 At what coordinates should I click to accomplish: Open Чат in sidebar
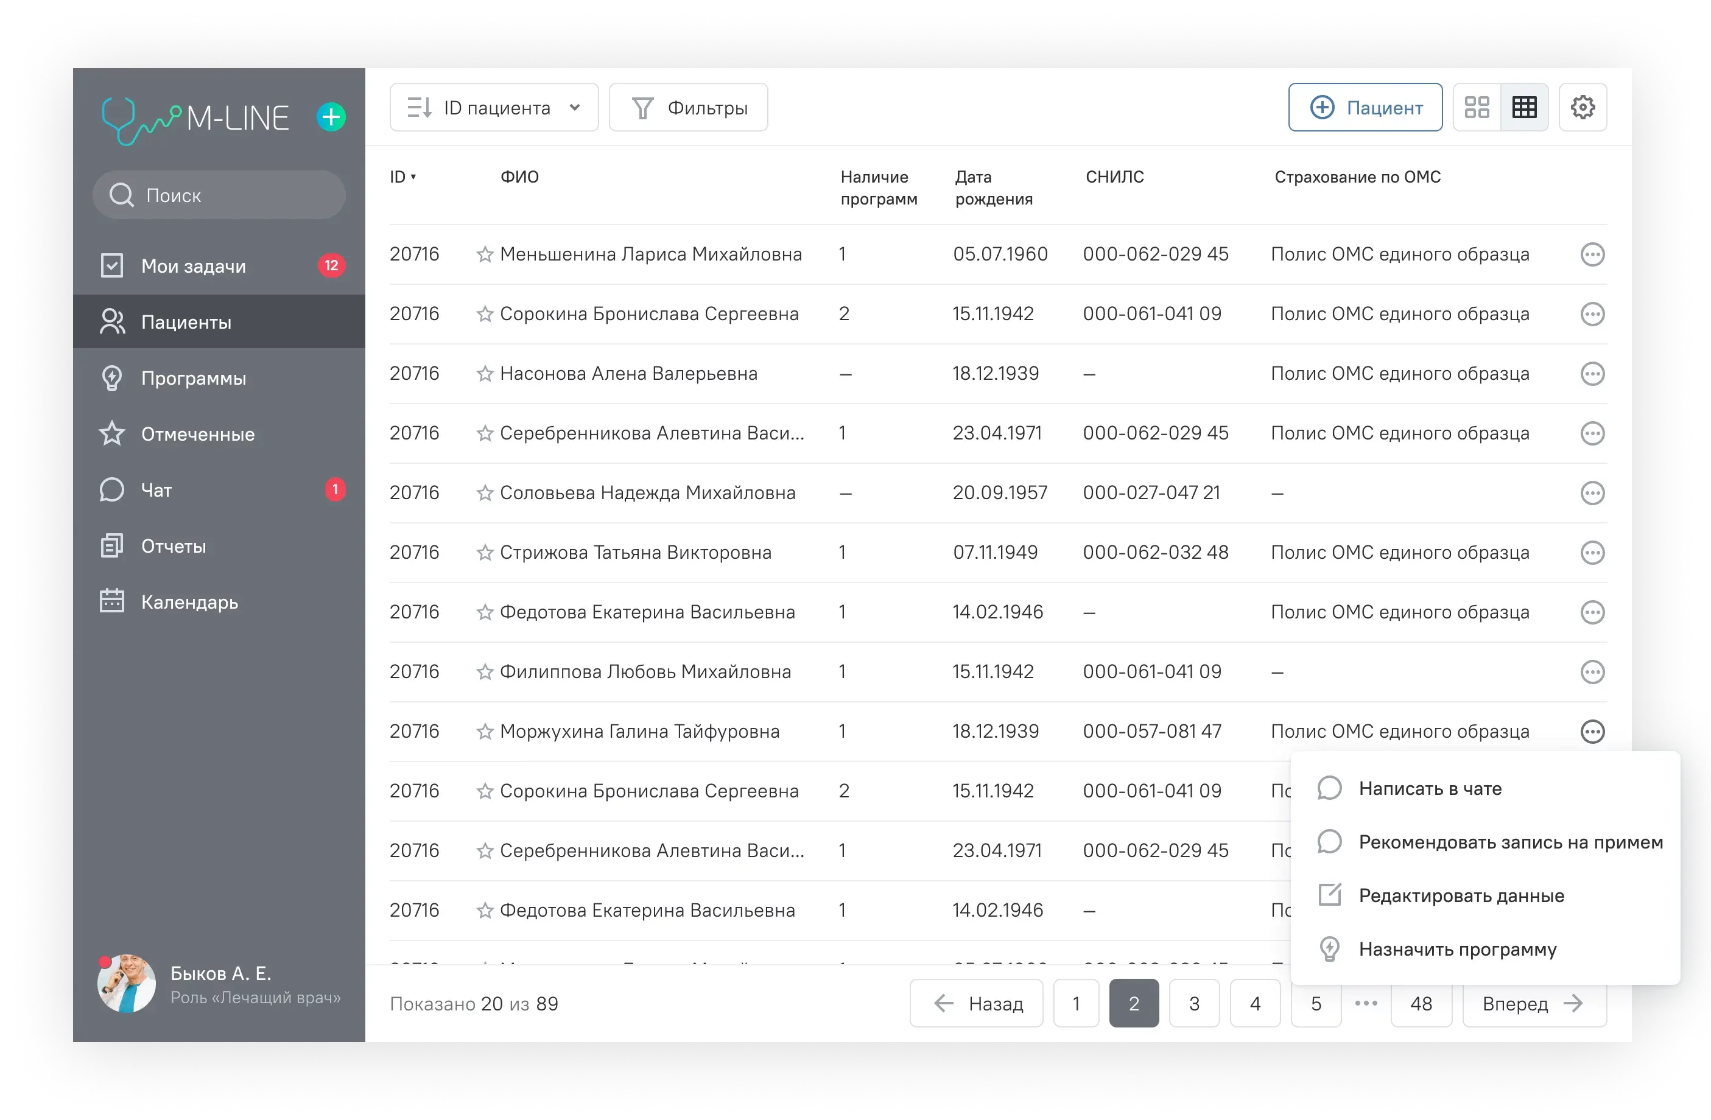point(219,490)
